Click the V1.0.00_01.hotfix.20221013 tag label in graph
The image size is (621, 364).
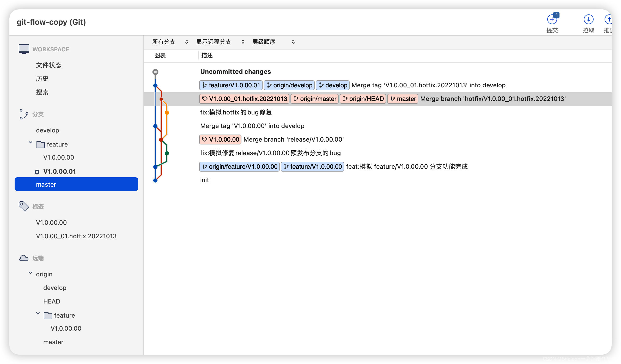[244, 99]
